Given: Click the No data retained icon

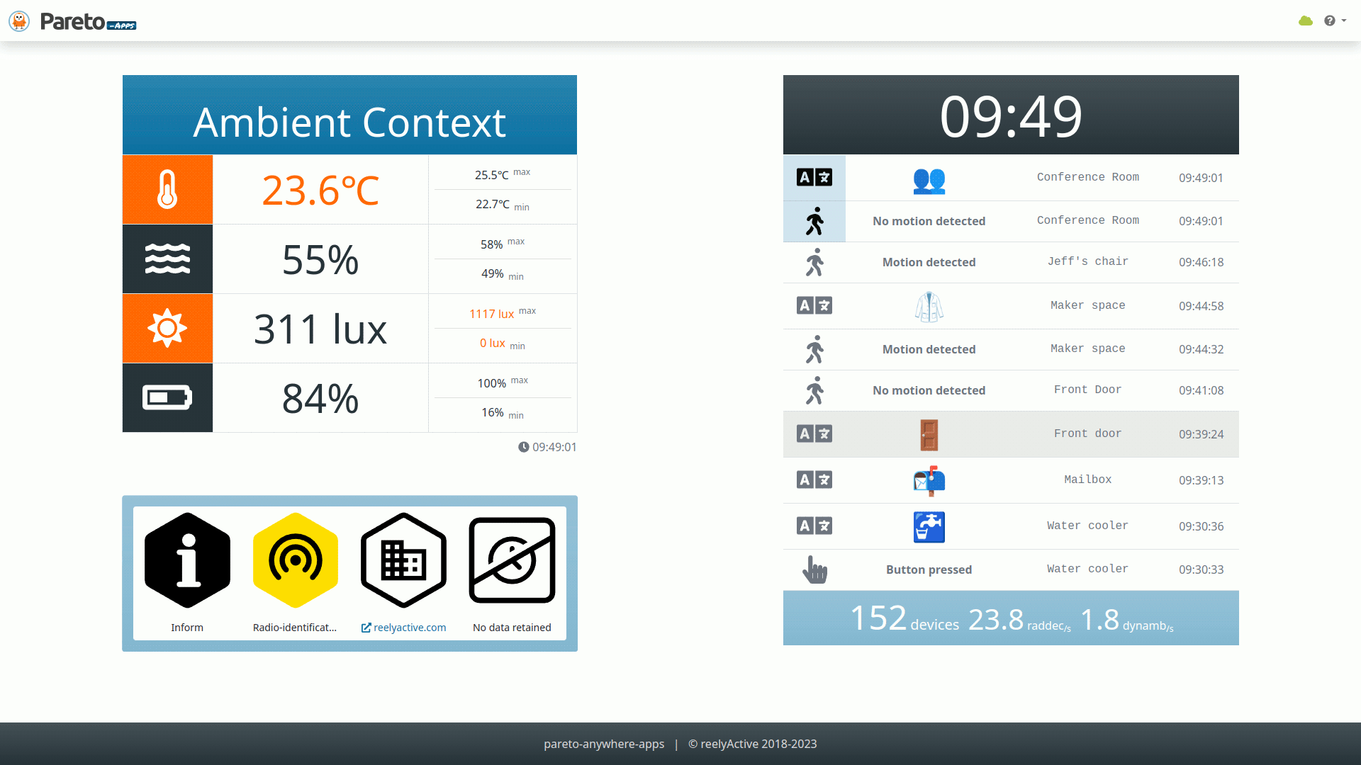Looking at the screenshot, I should pyautogui.click(x=511, y=562).
